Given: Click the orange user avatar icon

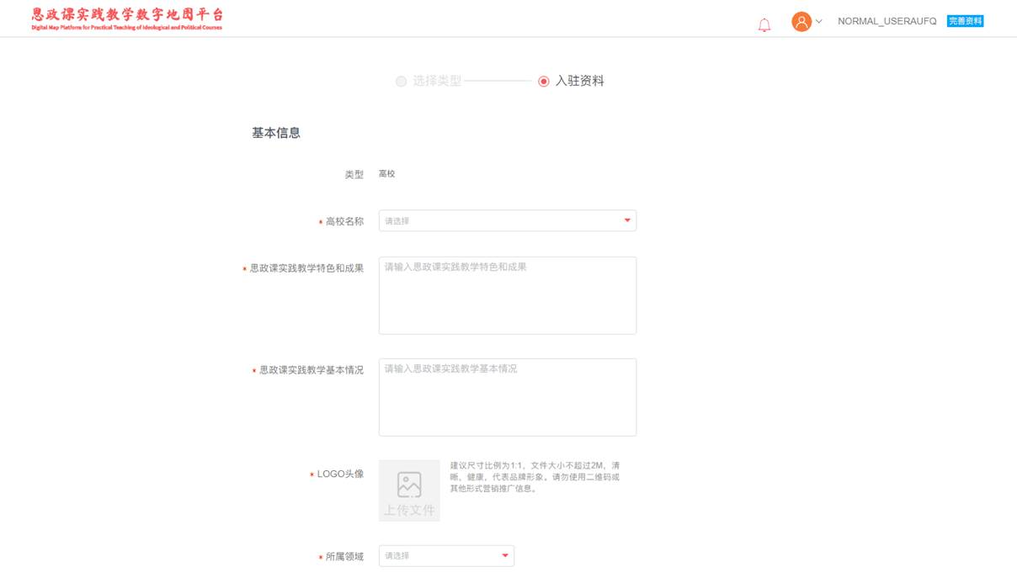Looking at the screenshot, I should tap(801, 22).
